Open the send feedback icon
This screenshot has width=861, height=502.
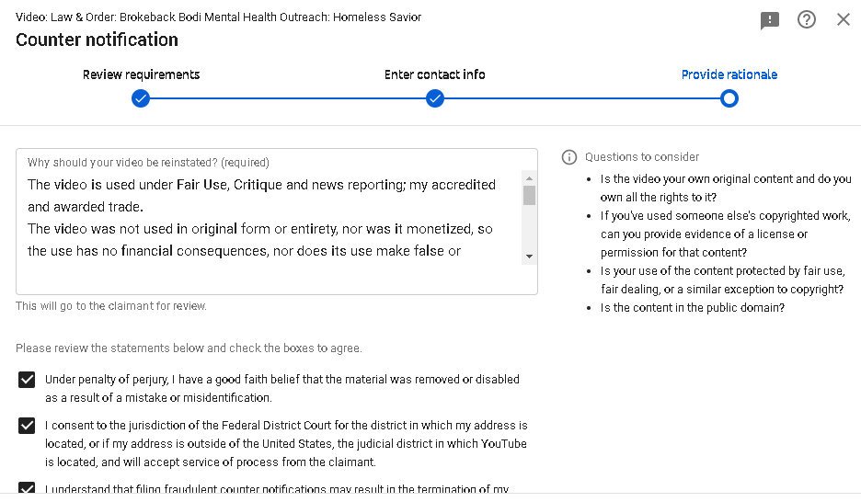[769, 20]
